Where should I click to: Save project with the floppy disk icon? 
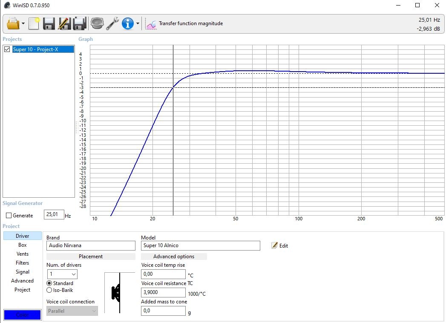click(x=49, y=23)
